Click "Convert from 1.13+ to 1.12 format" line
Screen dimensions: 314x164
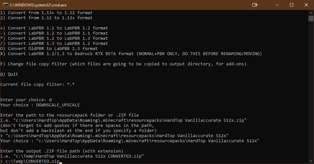coord(46,13)
